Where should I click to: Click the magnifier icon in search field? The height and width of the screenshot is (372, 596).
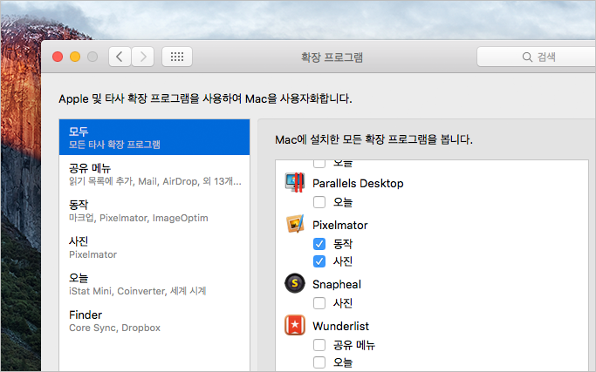coord(527,57)
